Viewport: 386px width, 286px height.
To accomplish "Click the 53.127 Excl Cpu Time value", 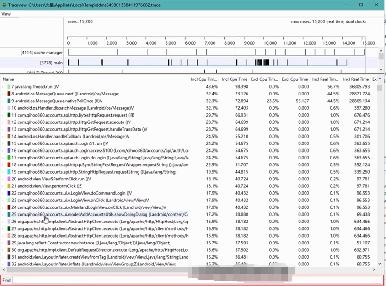I will click(303, 101).
